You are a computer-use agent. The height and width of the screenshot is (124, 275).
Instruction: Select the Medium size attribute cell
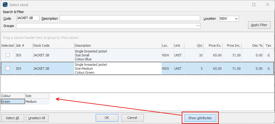click(37, 102)
